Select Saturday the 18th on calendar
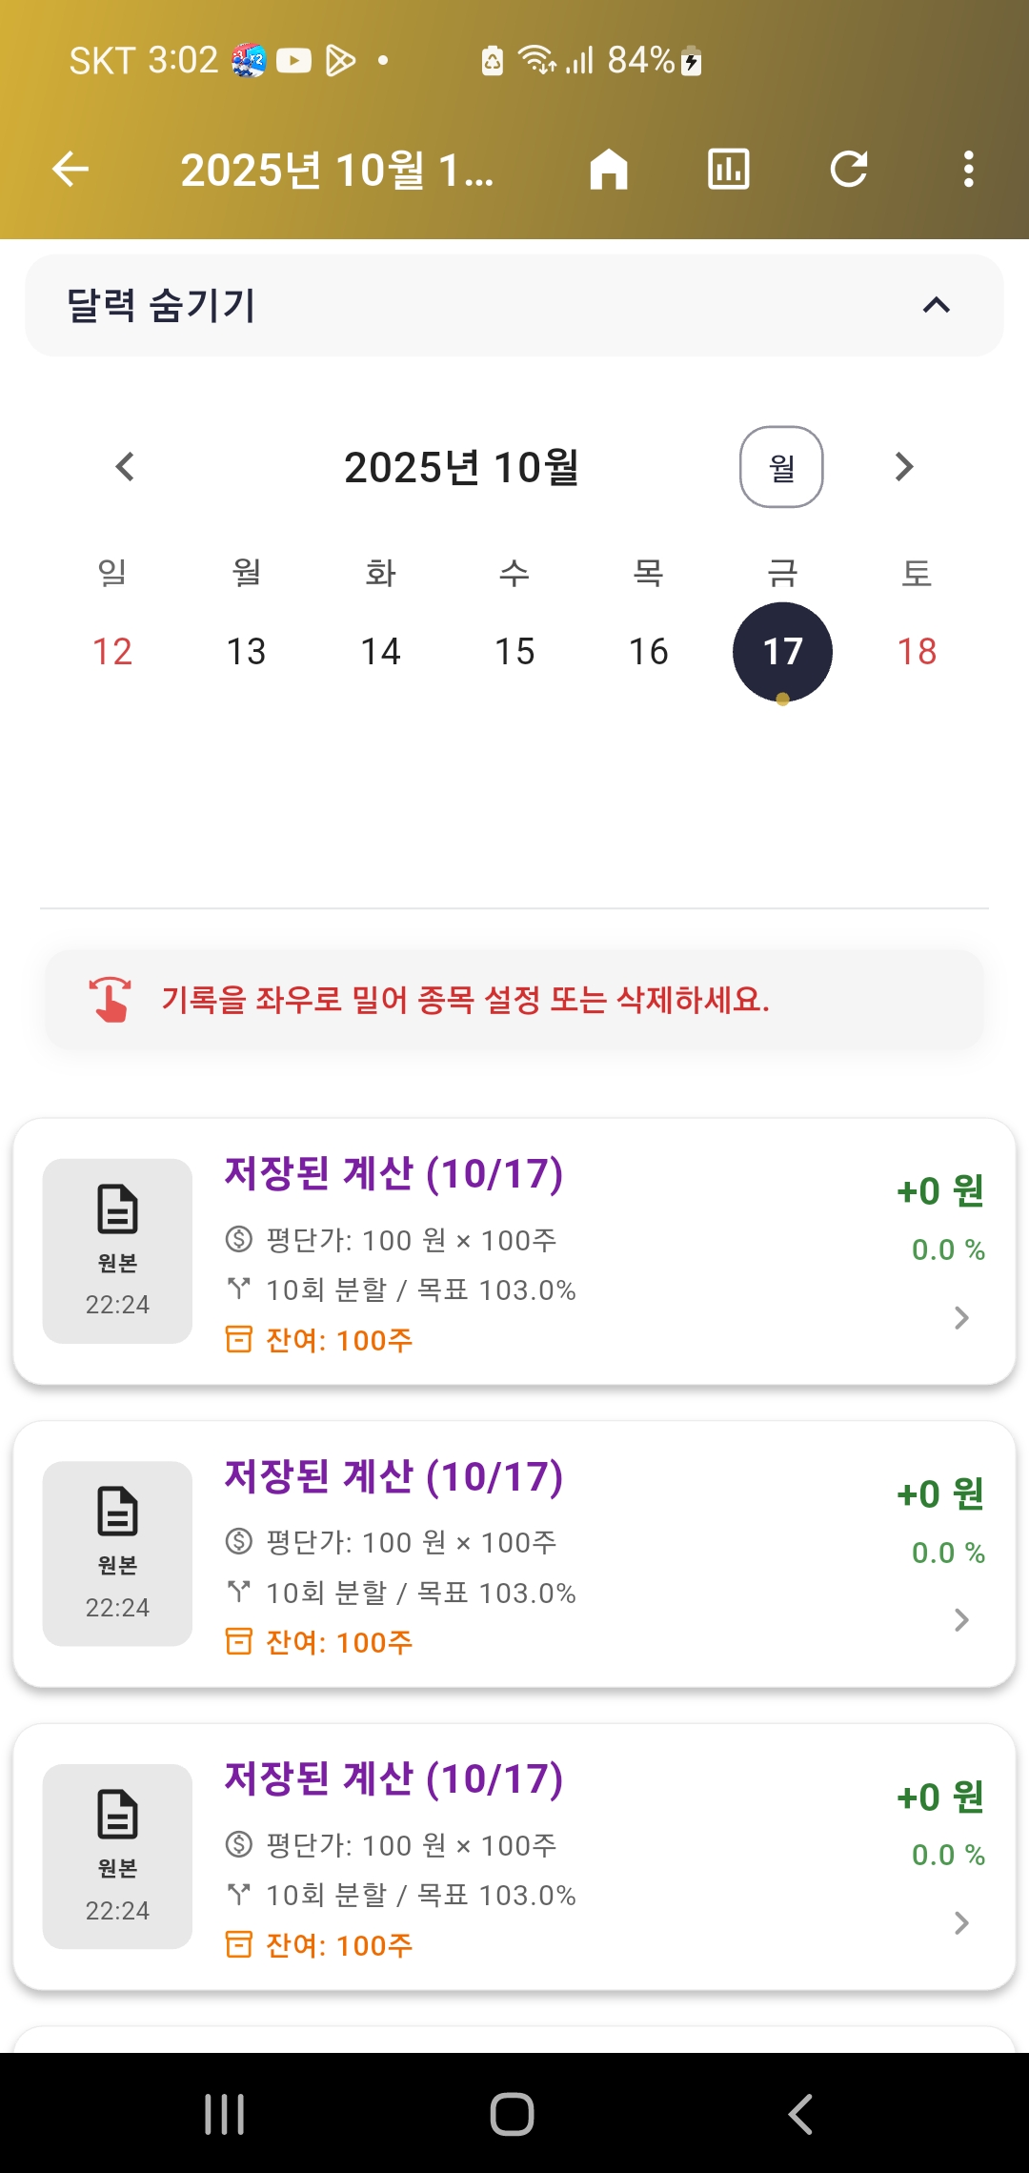The image size is (1029, 2173). (917, 652)
